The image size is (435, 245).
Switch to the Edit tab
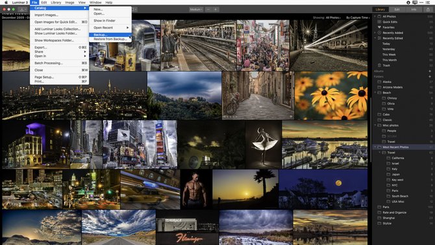(x=397, y=10)
